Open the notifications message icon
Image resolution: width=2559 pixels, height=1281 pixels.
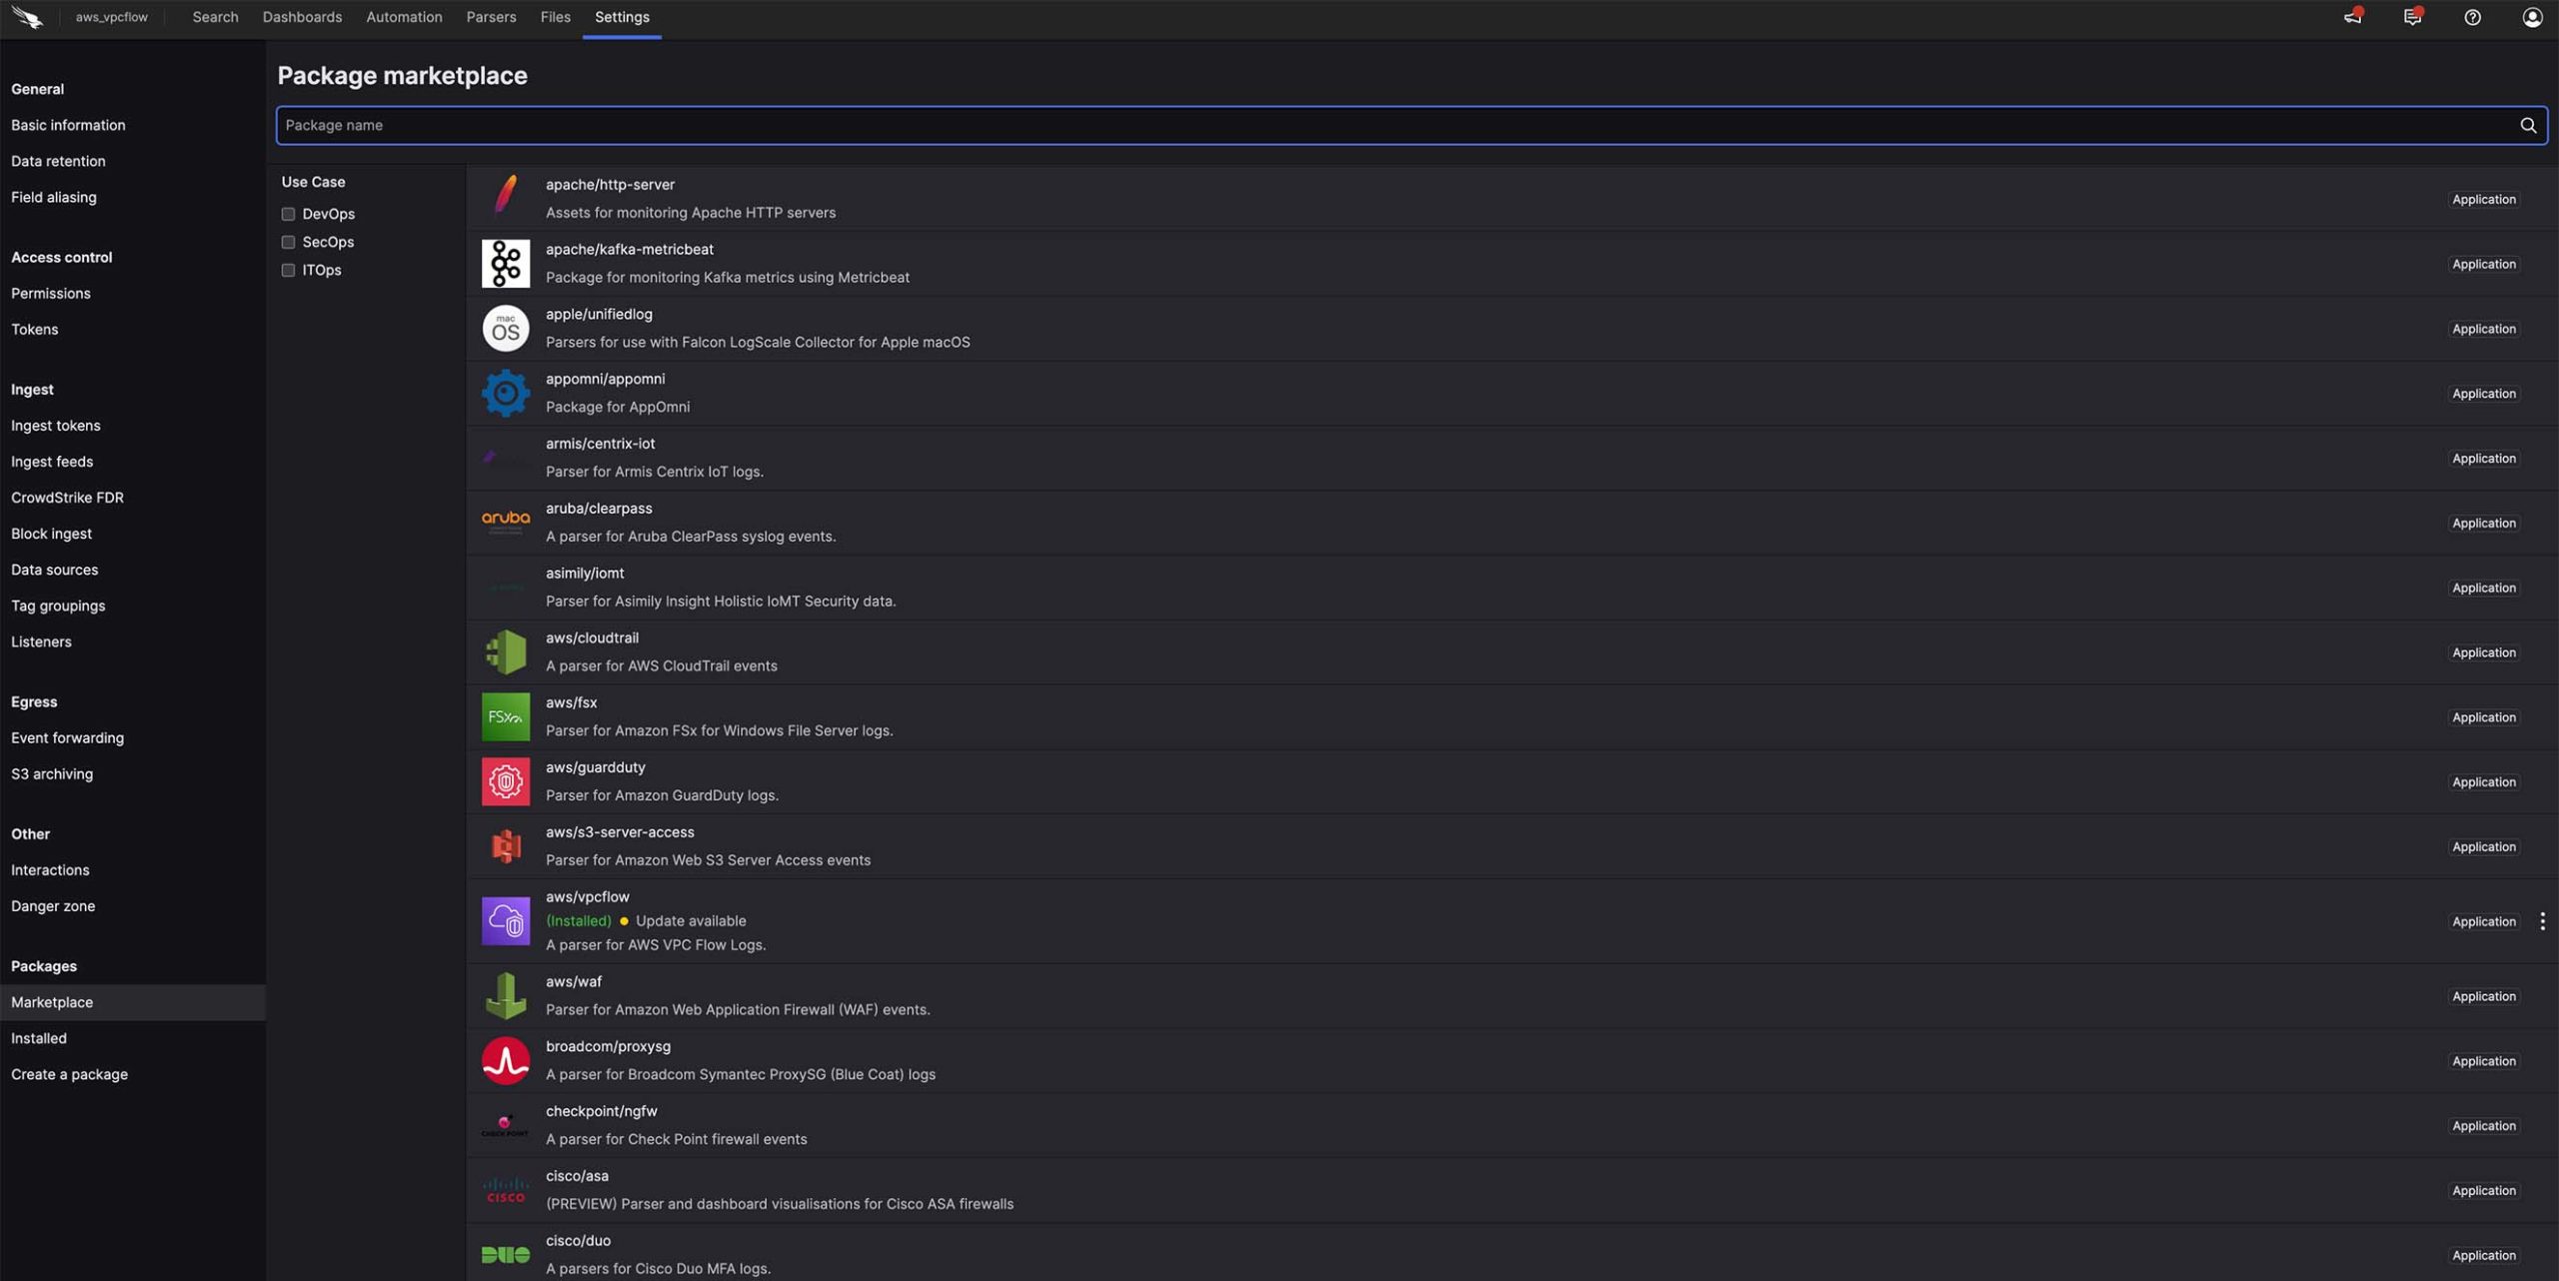[2413, 17]
